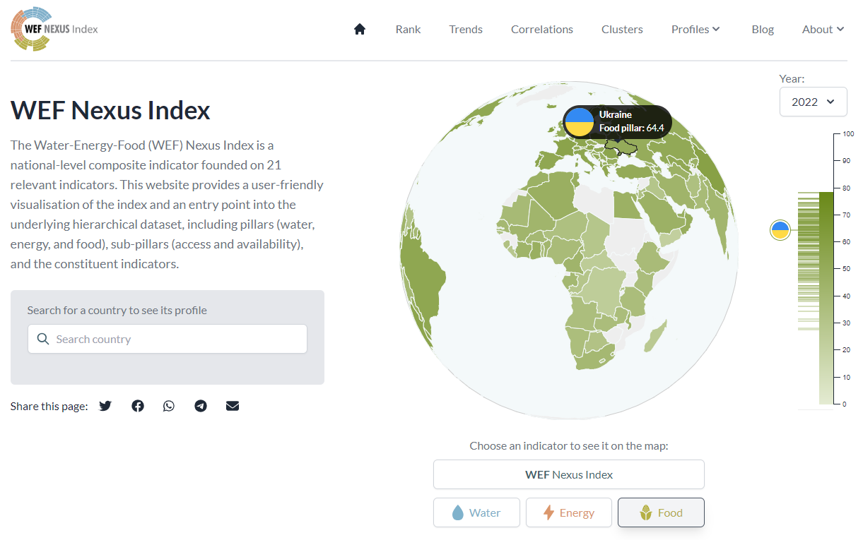Share the page via WhatsApp icon
Screen dimensions: 863x540
[x=169, y=406]
